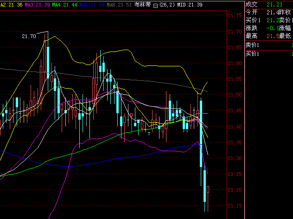This screenshot has height=219, width=293.
Task: Select the MA3:21.39 moving average label
Action: pyautogui.click(x=38, y=5)
